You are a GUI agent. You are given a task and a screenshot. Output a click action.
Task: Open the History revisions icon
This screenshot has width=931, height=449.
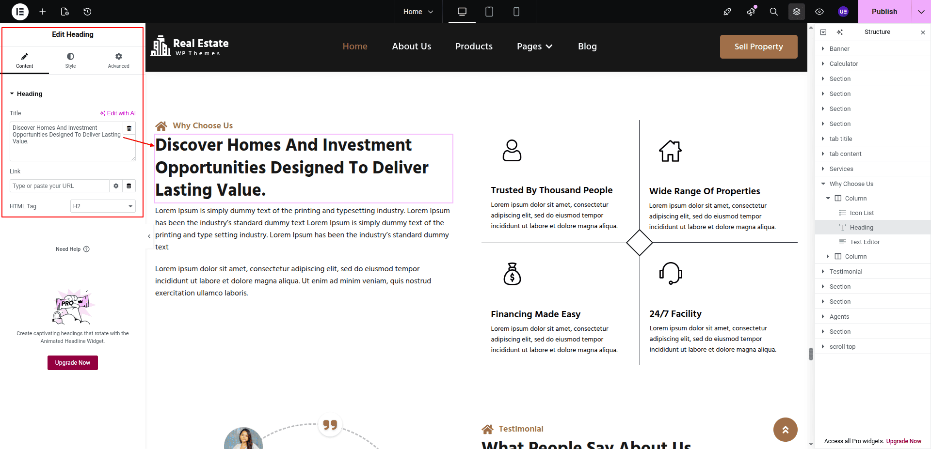pos(87,12)
